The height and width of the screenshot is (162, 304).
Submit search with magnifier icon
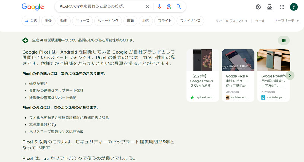point(178,7)
